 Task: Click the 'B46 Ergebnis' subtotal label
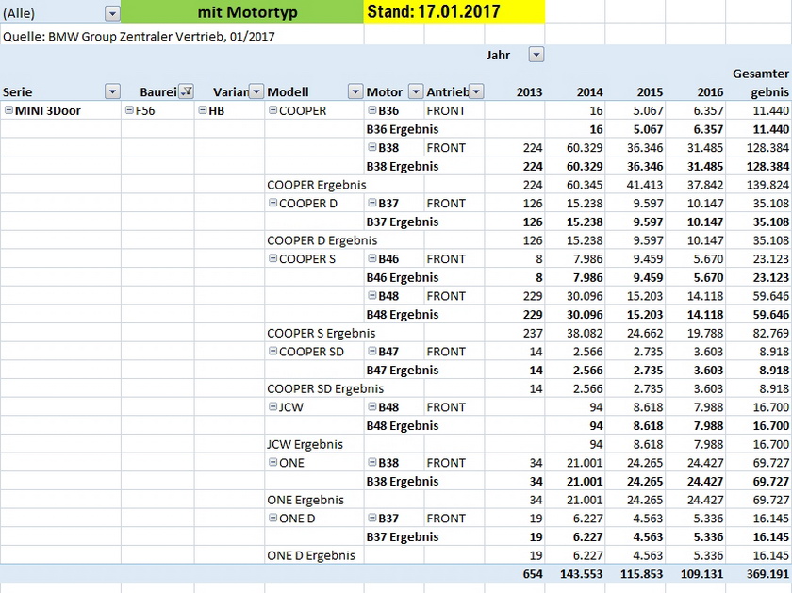(x=403, y=277)
